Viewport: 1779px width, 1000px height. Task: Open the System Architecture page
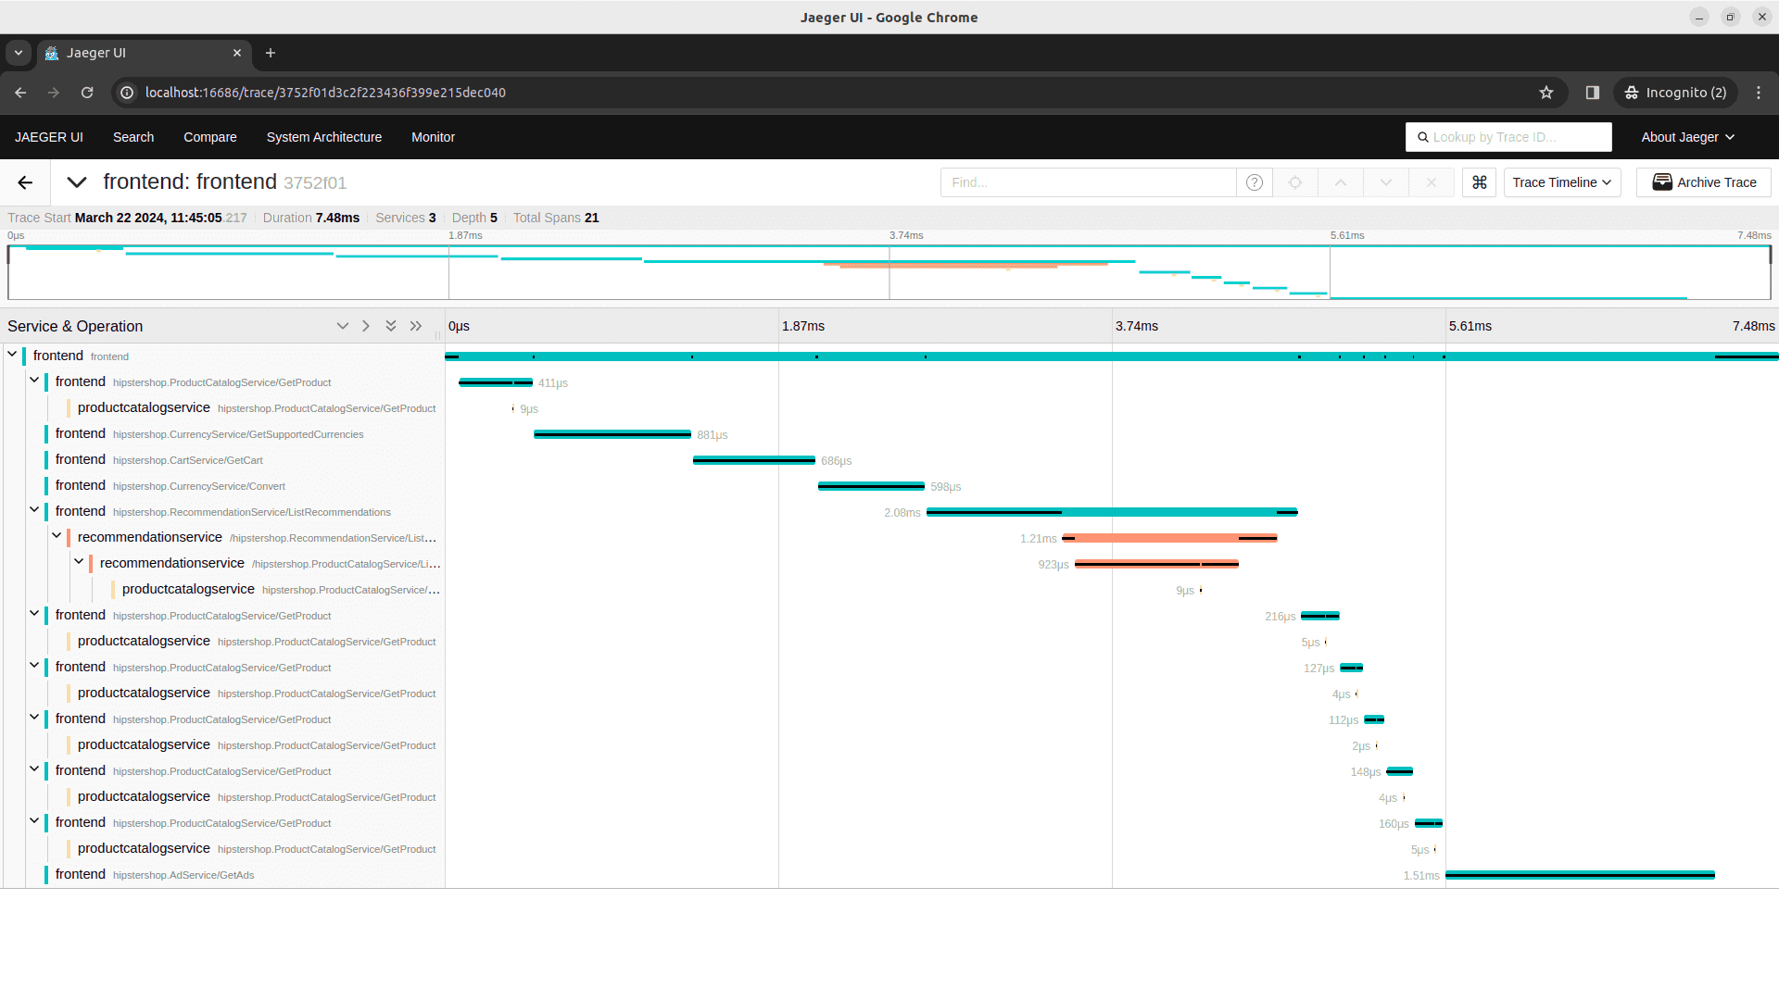click(x=323, y=136)
